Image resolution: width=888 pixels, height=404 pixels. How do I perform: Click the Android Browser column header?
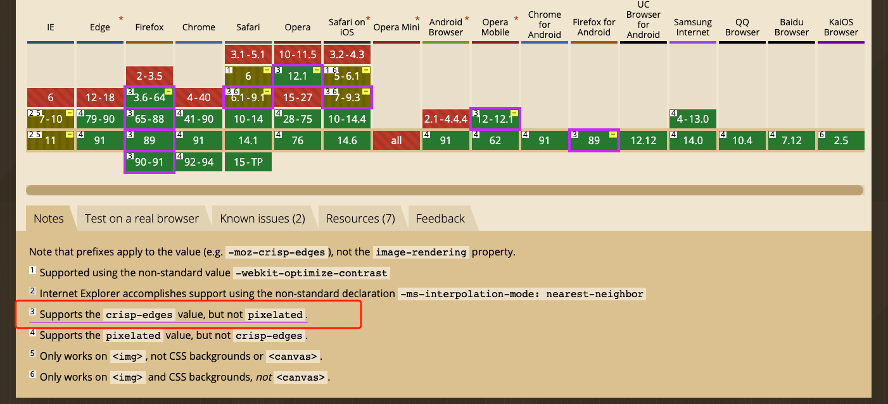tap(446, 27)
